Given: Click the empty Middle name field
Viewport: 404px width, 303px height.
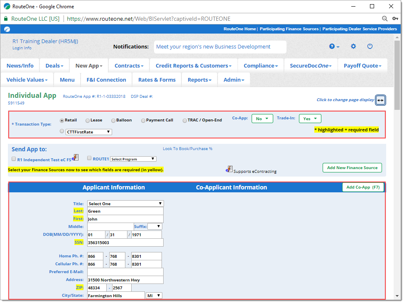Looking at the screenshot, I should pos(110,227).
